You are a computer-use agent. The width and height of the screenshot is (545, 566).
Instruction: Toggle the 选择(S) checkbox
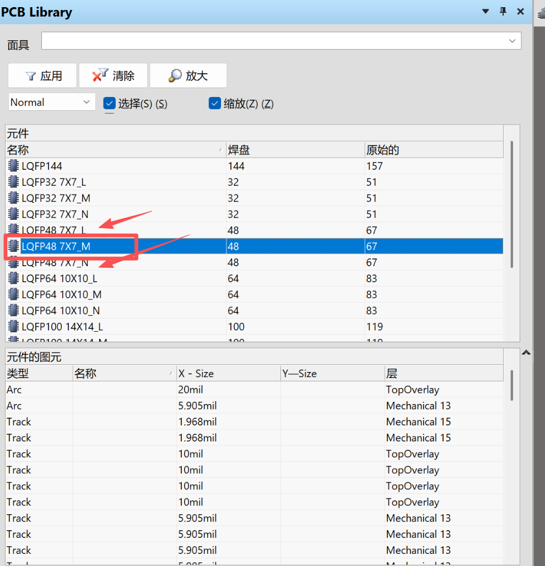[109, 103]
